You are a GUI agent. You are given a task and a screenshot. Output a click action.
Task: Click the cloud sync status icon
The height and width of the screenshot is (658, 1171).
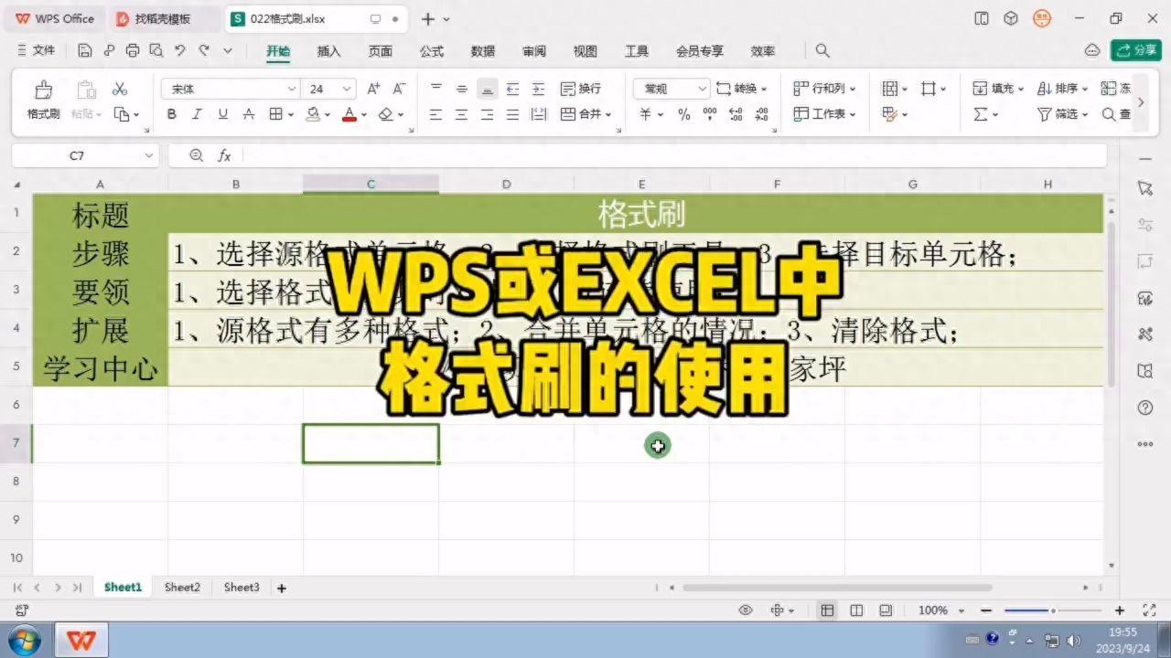click(x=1091, y=51)
